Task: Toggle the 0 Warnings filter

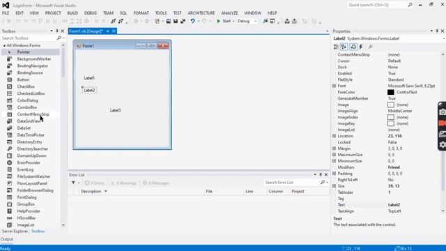Action: pos(124,183)
